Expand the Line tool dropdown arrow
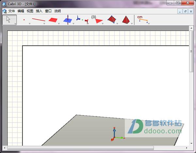 point(44,24)
